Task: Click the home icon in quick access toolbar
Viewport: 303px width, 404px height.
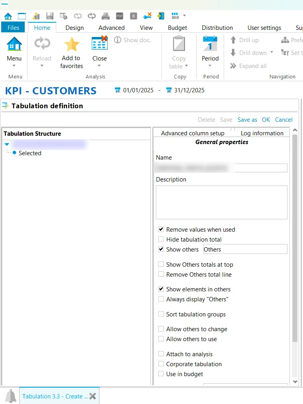Action: 8,16
